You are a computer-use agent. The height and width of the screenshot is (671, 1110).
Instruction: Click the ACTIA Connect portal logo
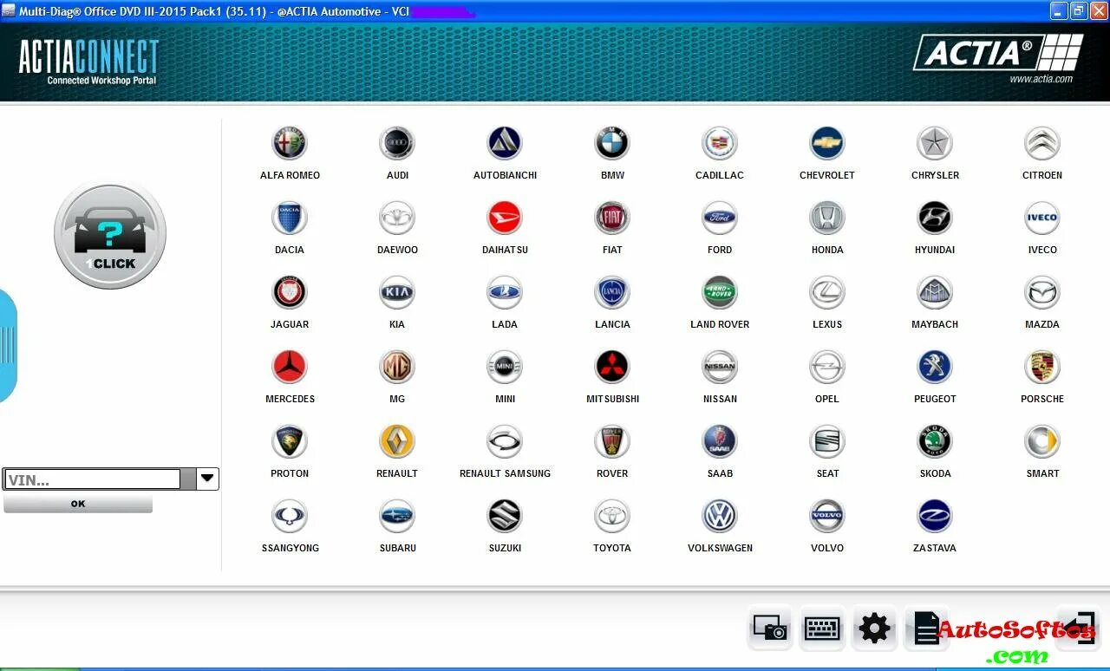pos(88,62)
